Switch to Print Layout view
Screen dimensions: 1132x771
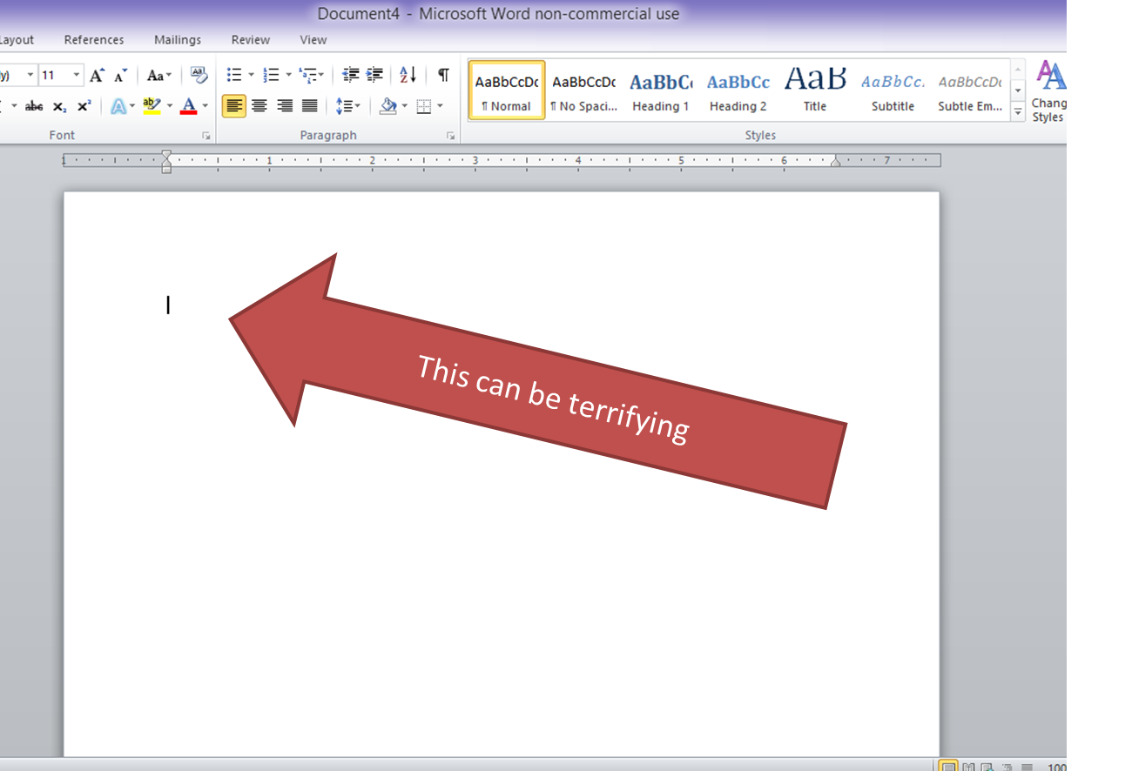point(949,767)
